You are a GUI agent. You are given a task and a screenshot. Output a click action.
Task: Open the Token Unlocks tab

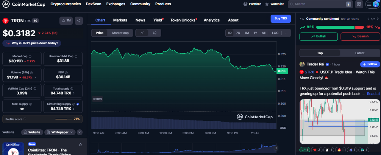pos(183,20)
